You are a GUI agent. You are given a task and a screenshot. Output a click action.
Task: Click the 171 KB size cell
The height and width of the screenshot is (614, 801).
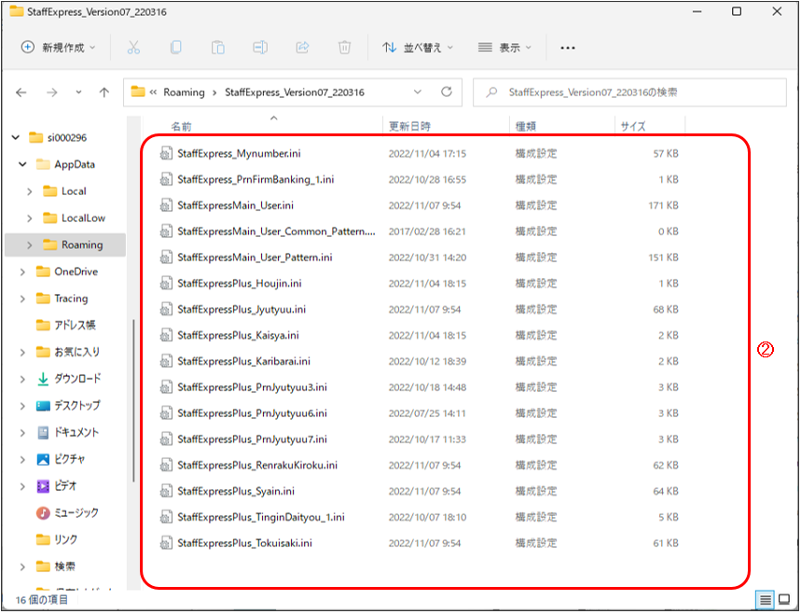(x=663, y=205)
